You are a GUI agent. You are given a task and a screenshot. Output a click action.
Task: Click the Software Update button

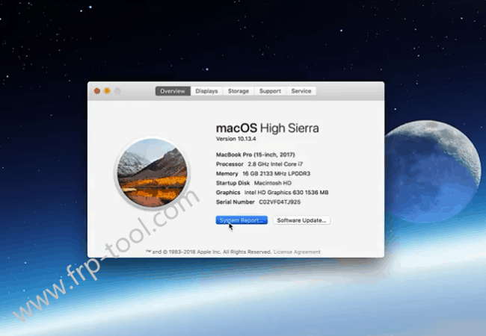point(301,220)
